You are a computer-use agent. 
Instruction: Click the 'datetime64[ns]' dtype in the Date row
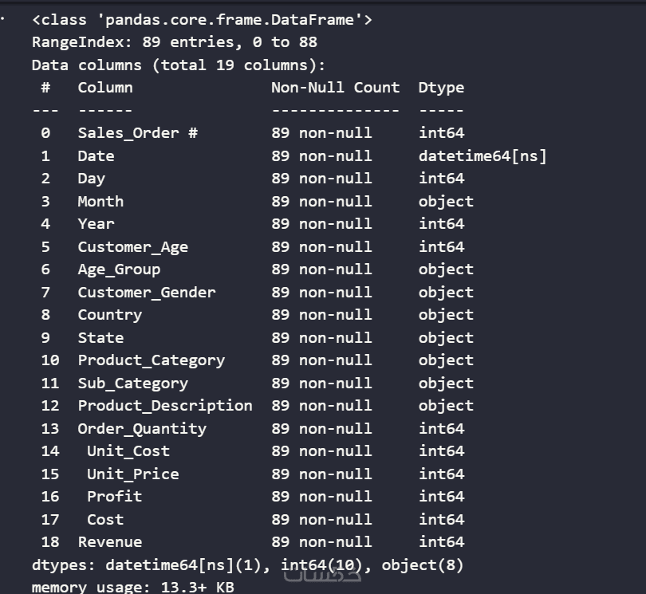[483, 155]
